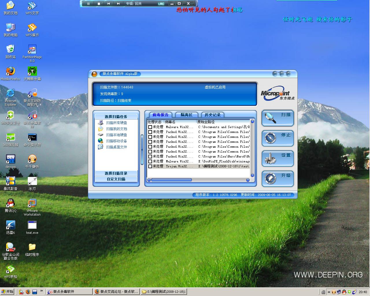Check the Malware.Win32 Documents and Settings row
The height and width of the screenshot is (296, 370).
click(150, 127)
